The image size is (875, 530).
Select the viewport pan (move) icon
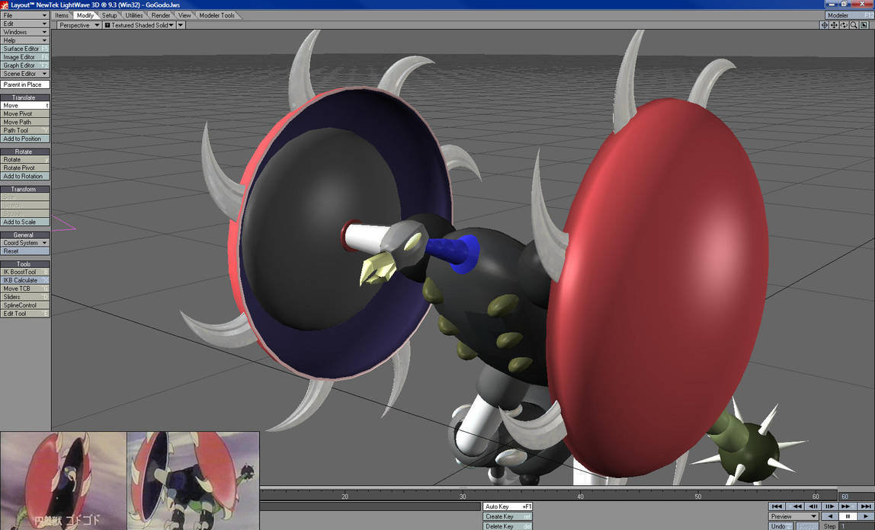click(834, 25)
